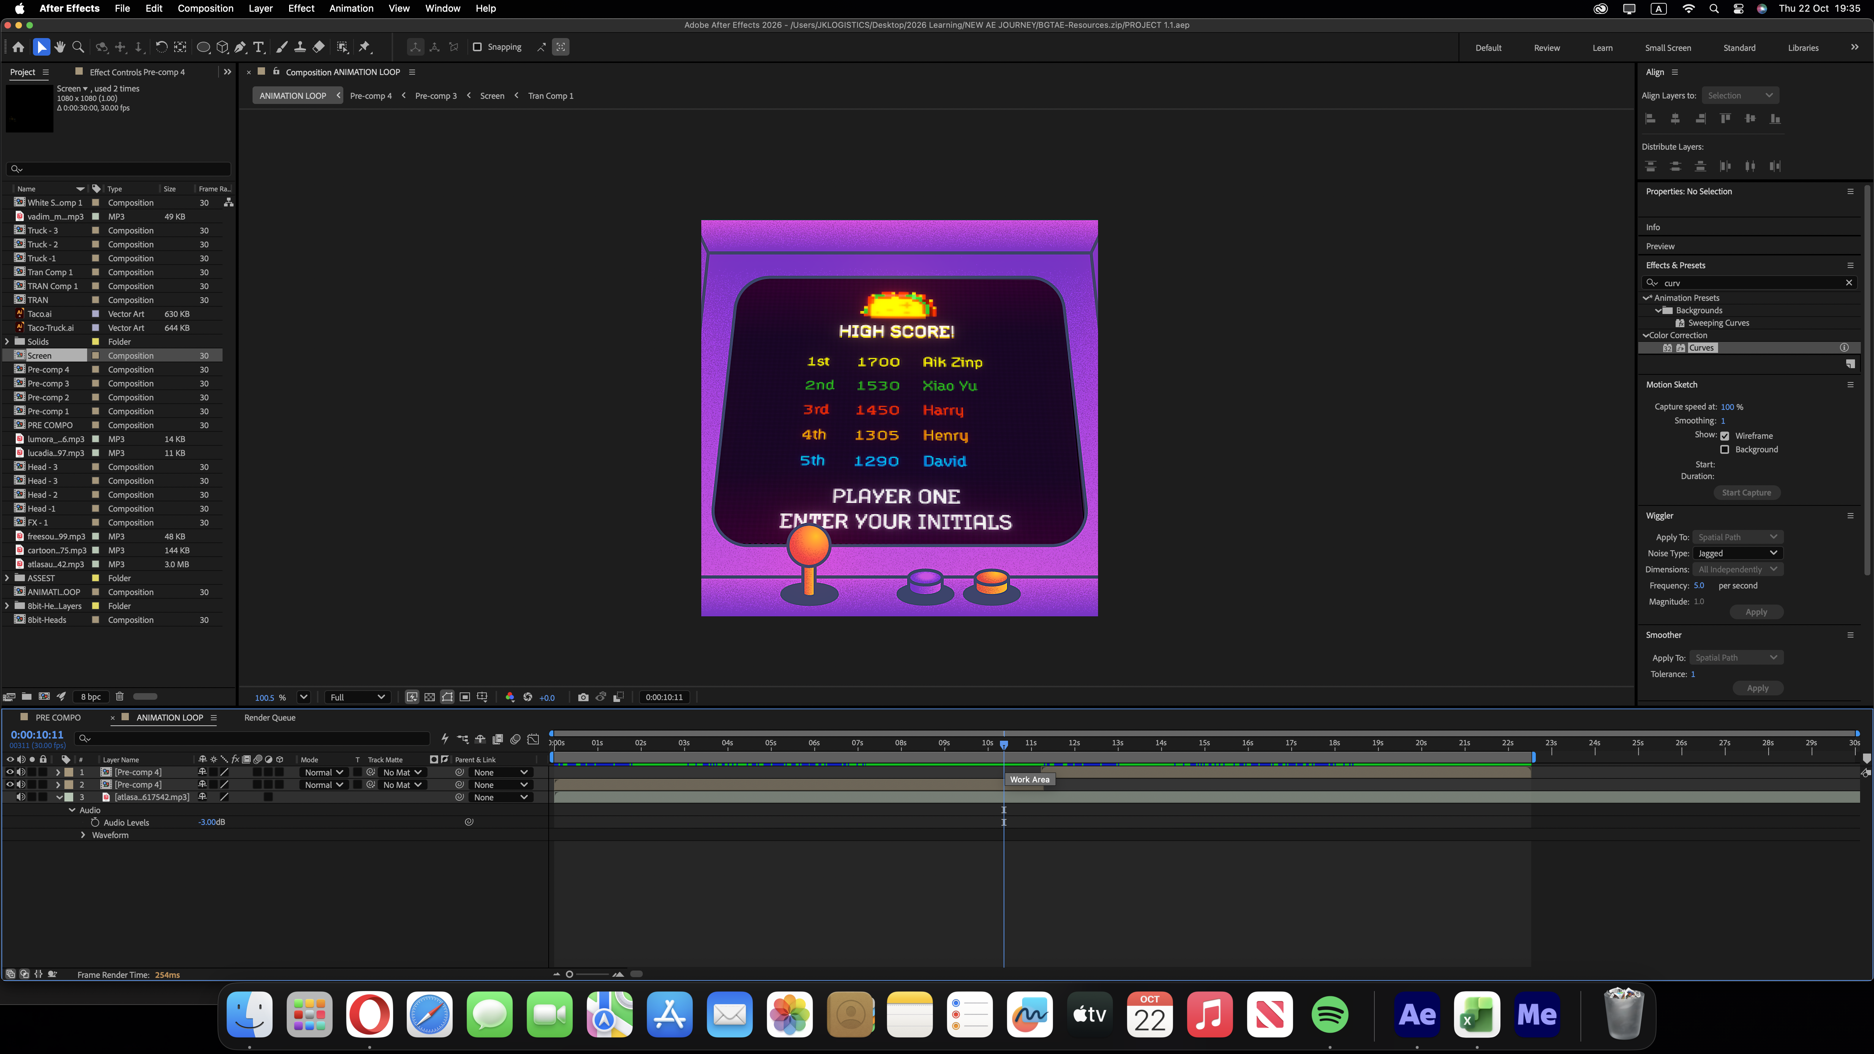
Task: Select the Brush tool
Action: point(281,47)
